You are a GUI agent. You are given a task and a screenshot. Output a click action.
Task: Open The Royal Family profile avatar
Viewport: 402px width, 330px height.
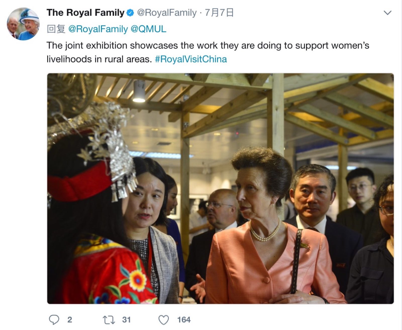(23, 24)
